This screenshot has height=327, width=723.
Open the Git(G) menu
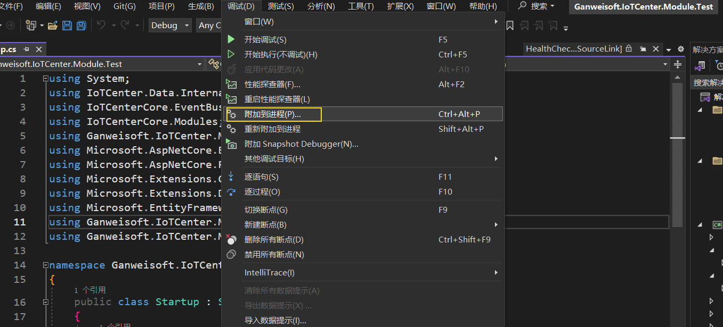[x=125, y=6]
